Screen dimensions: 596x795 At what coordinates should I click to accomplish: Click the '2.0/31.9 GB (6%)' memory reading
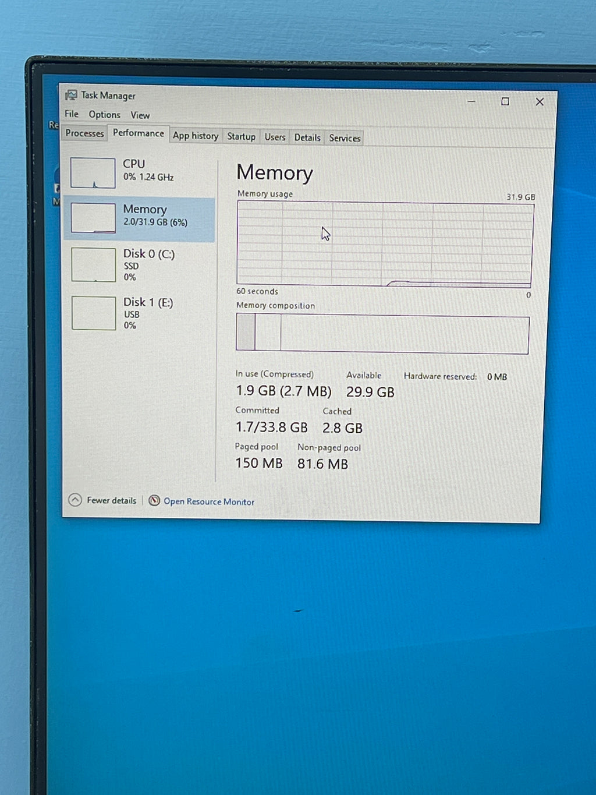[155, 222]
